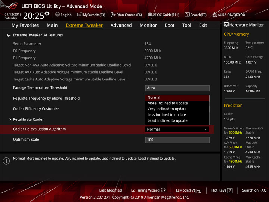Click P1 Frequency value 4700 MHz
269x202 pixels.
click(153, 58)
